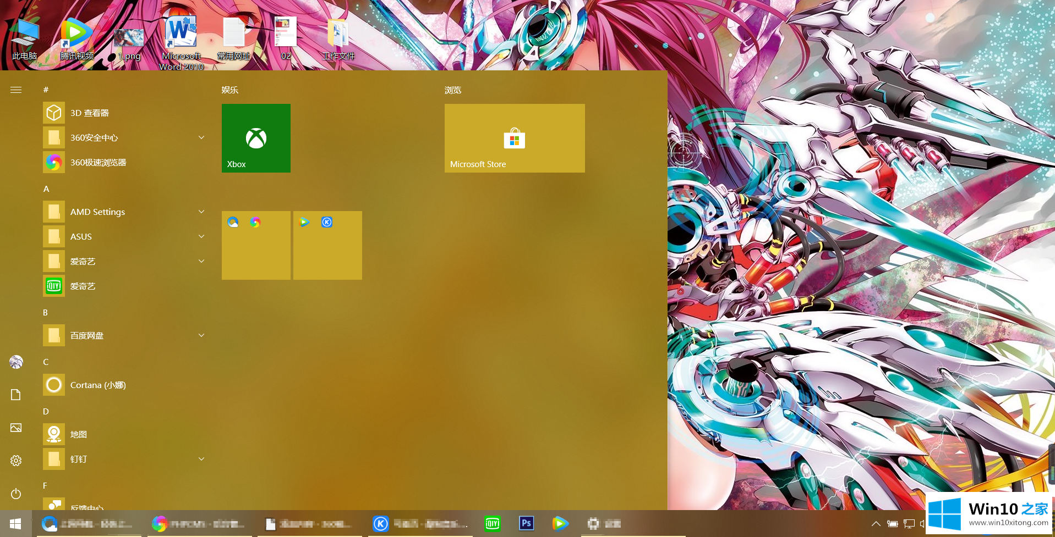Jump via the F letter heading
Image resolution: width=1055 pixels, height=537 pixels.
pyautogui.click(x=45, y=485)
